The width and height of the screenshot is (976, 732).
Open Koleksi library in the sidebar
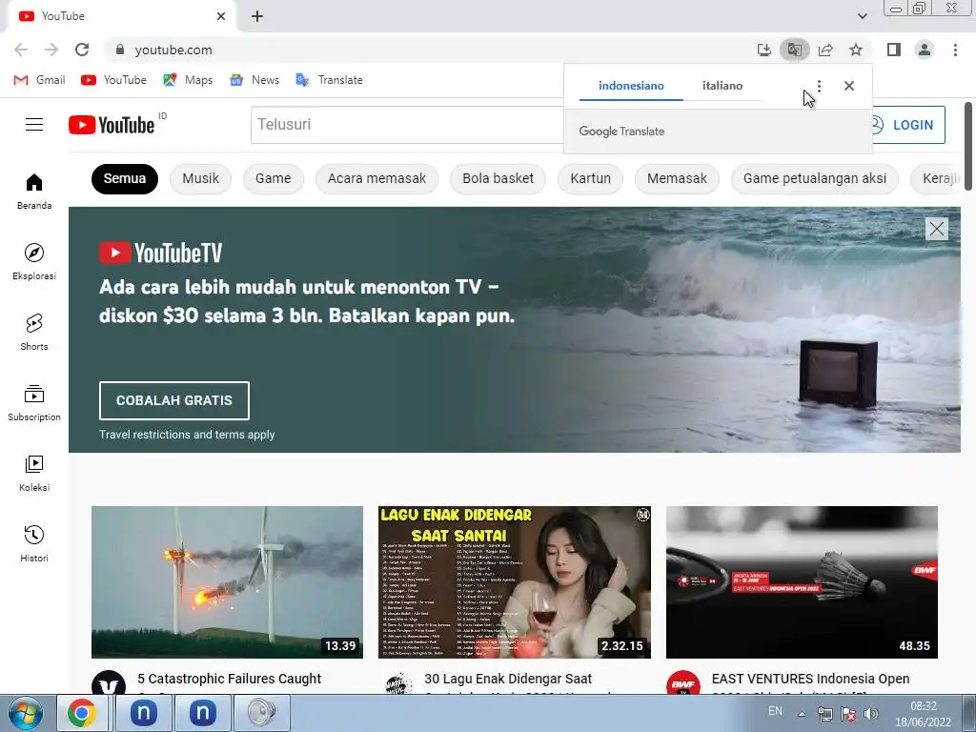(x=34, y=473)
